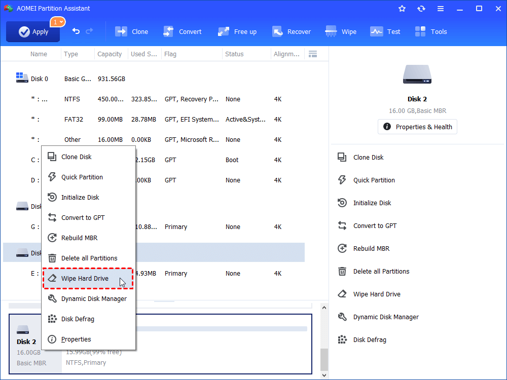The image size is (507, 380).
Task: Click Rebuild MBR in right panel
Action: 371,249
